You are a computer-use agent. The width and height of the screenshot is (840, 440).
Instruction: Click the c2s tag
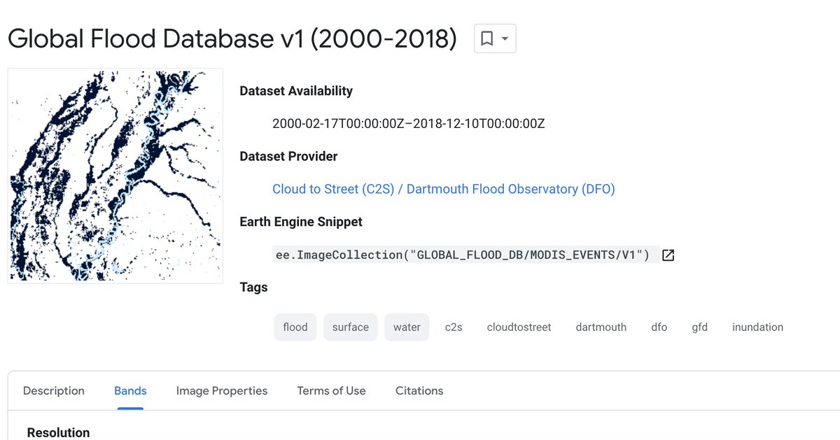[x=454, y=327]
